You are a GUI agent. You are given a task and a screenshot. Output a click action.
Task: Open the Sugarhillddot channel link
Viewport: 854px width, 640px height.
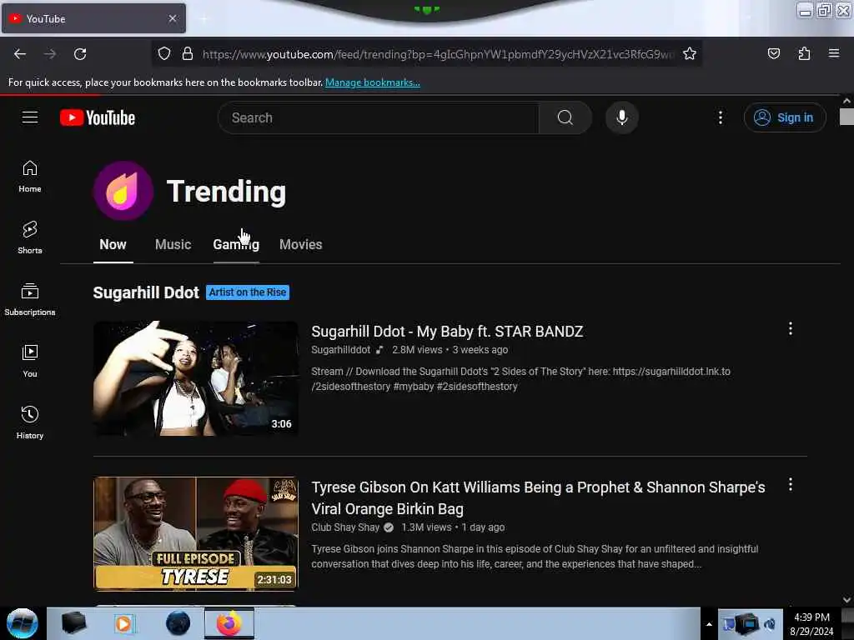coord(340,350)
